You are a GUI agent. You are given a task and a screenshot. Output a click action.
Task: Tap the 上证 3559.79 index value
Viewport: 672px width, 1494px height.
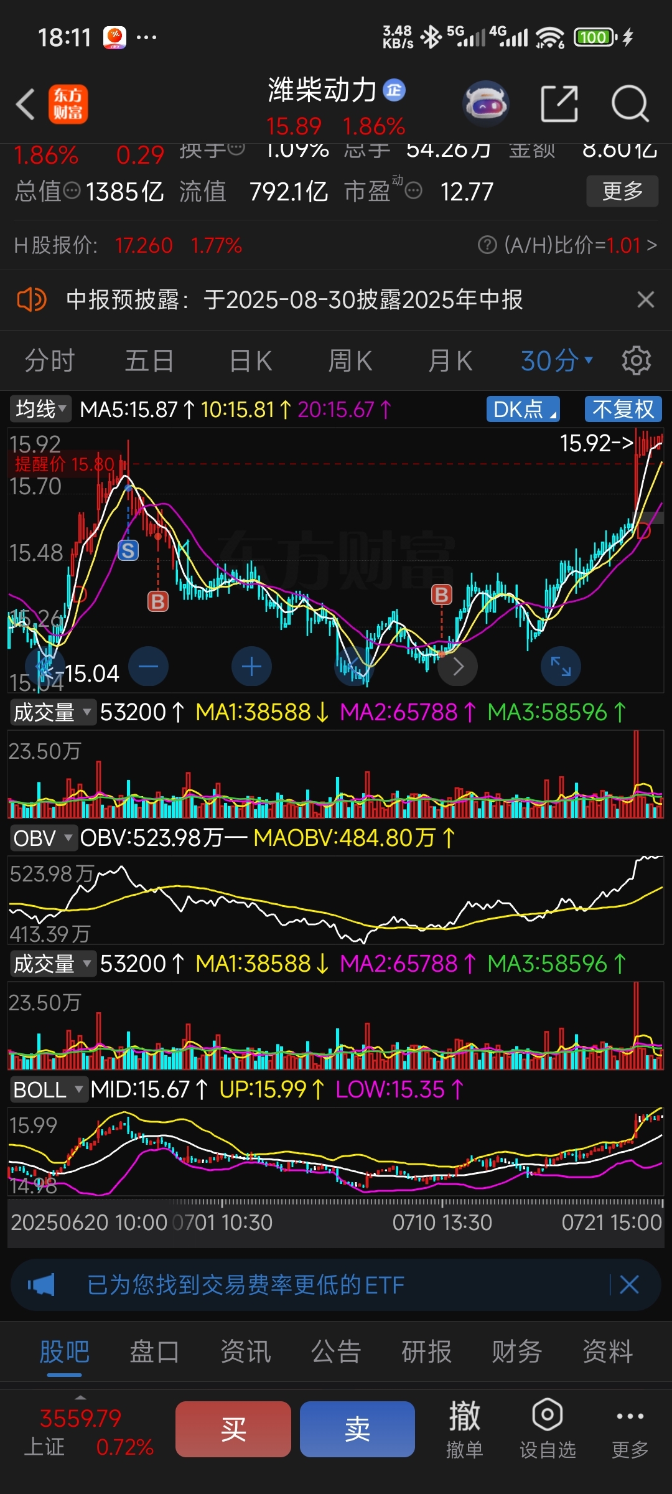(80, 1418)
